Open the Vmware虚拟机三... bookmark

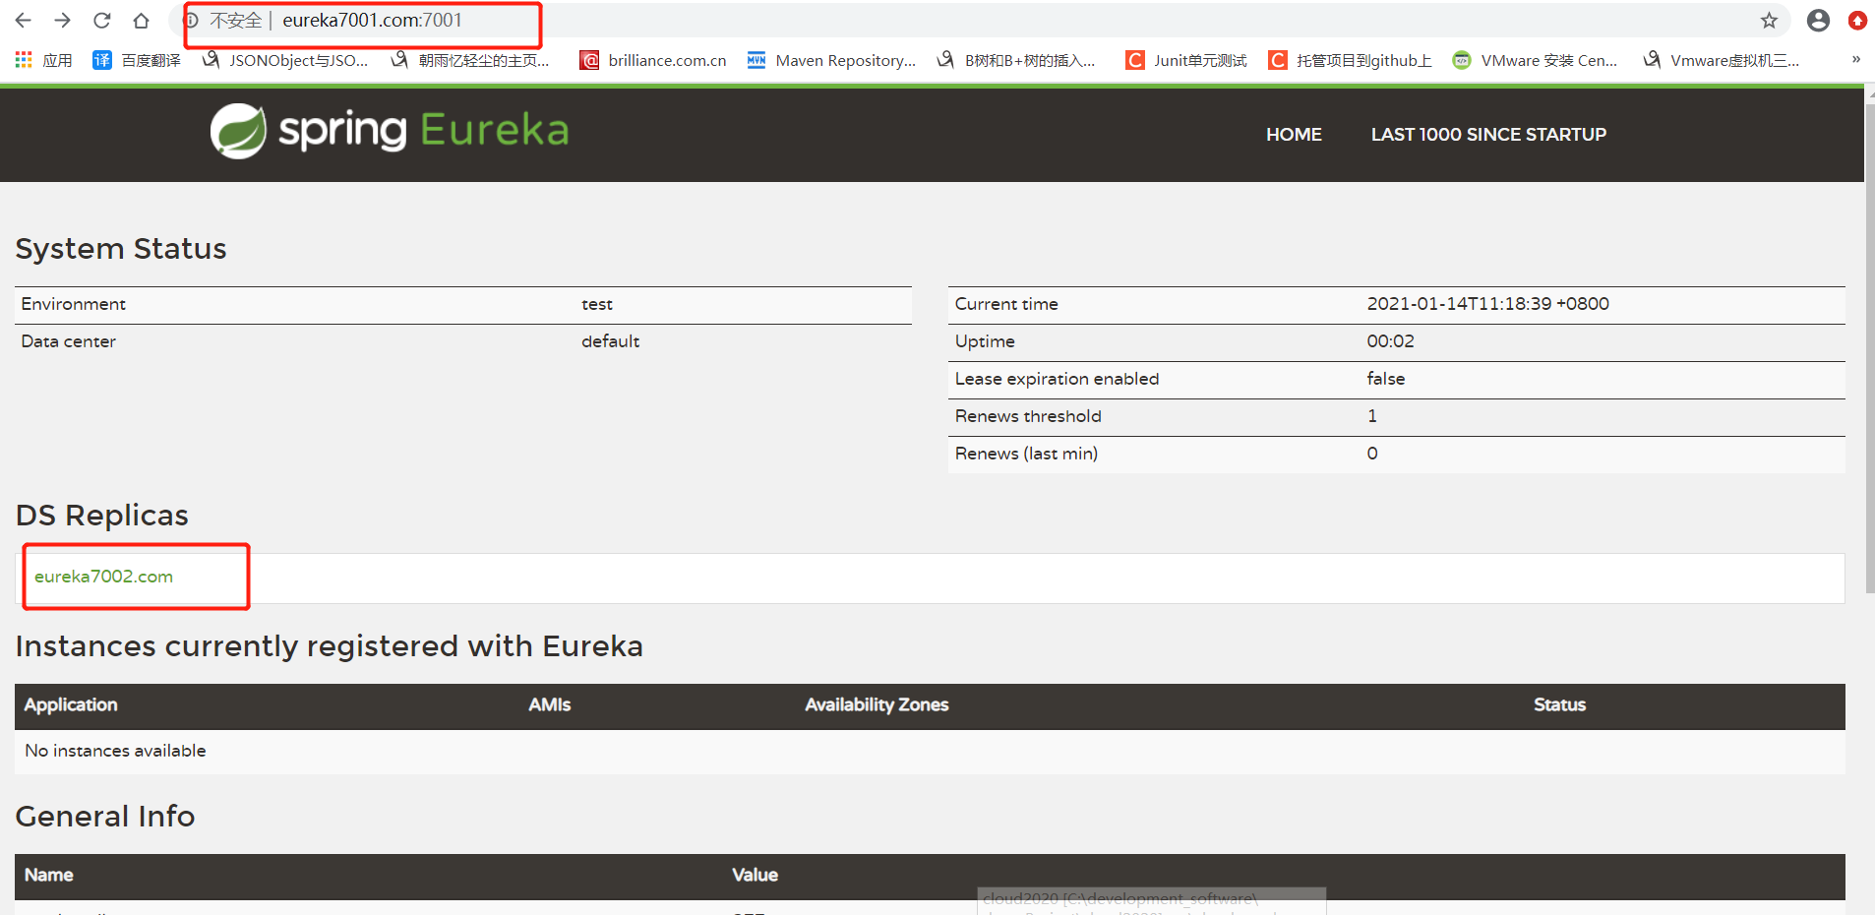click(x=1722, y=60)
